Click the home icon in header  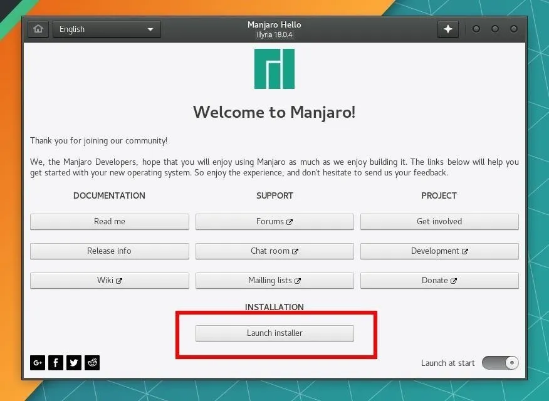38,29
